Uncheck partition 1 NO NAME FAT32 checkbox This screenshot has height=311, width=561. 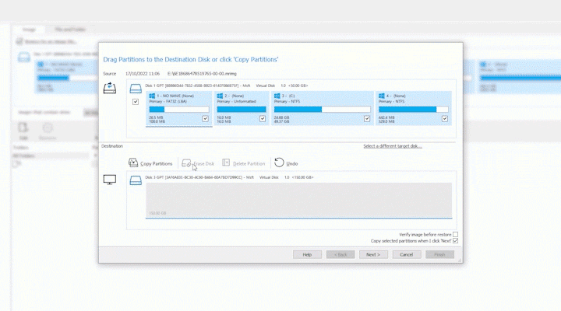(x=205, y=119)
